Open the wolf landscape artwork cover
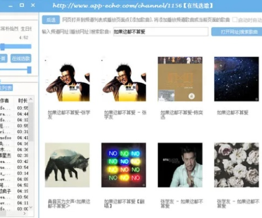 68,165
